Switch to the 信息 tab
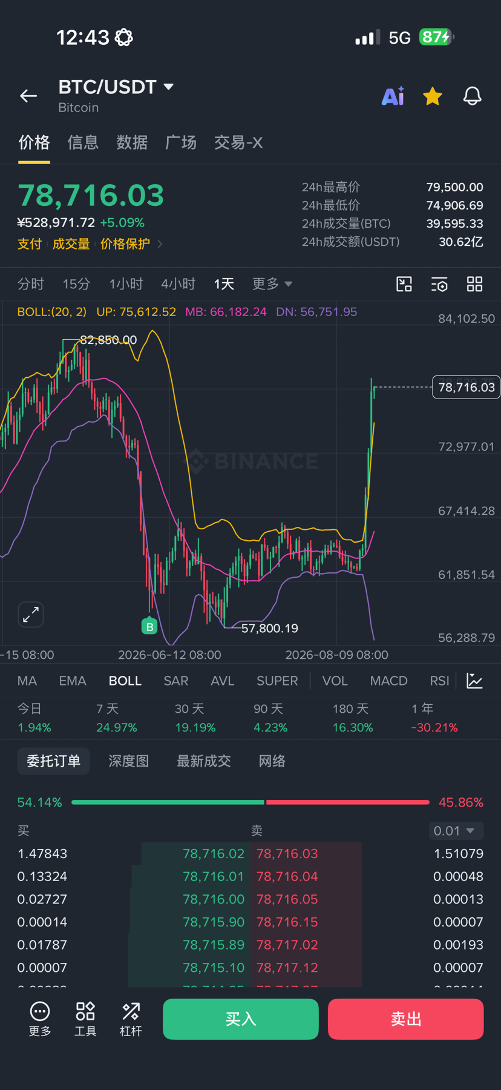The height and width of the screenshot is (1090, 501). 83,142
